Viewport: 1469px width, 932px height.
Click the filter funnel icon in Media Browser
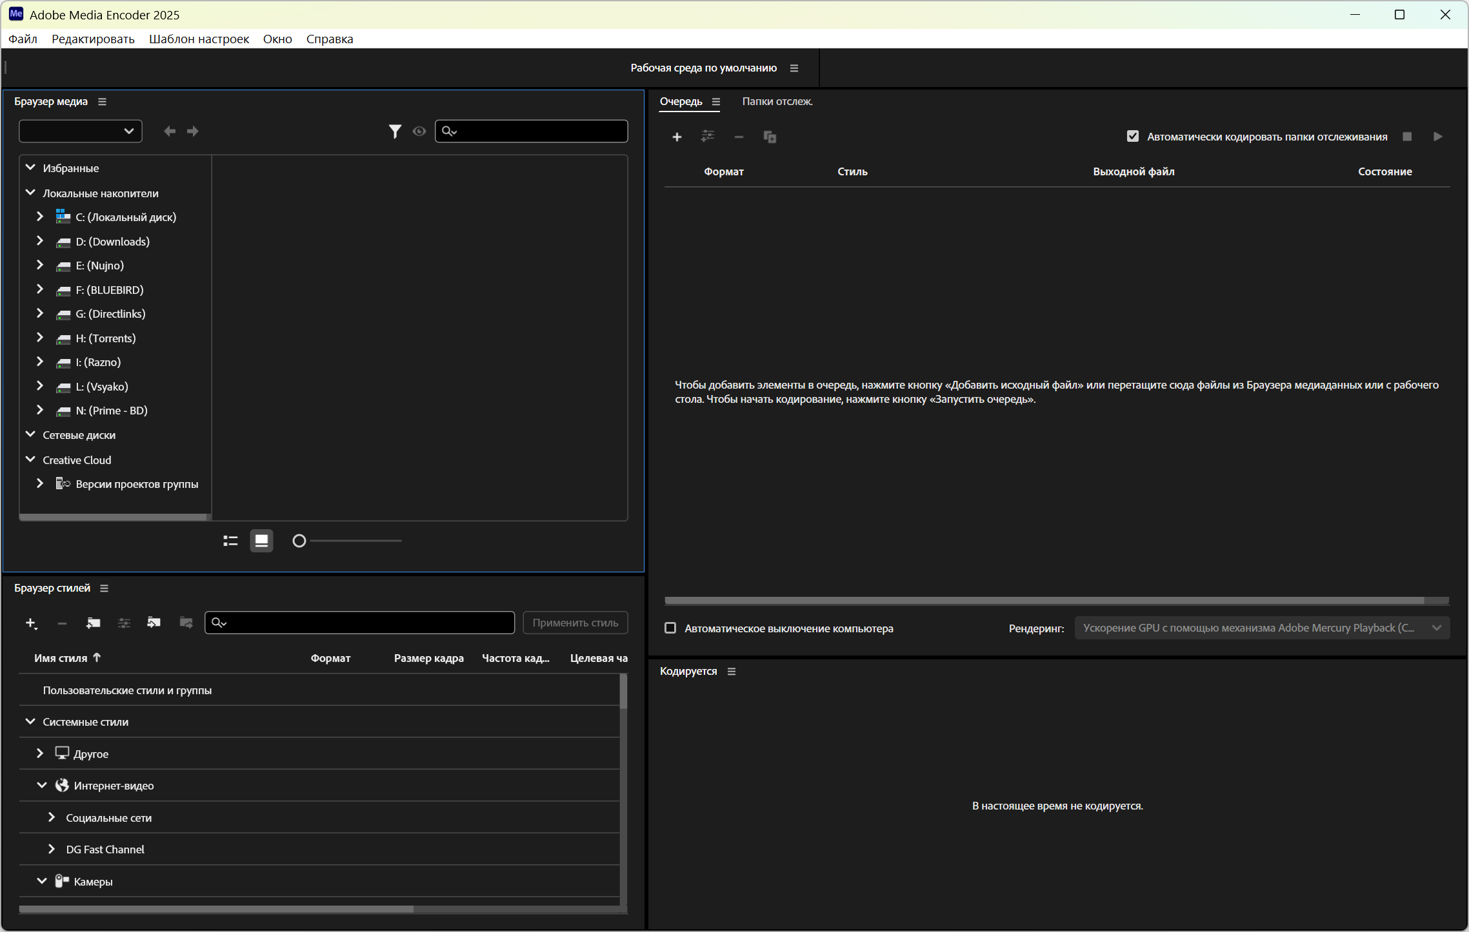[x=395, y=131]
